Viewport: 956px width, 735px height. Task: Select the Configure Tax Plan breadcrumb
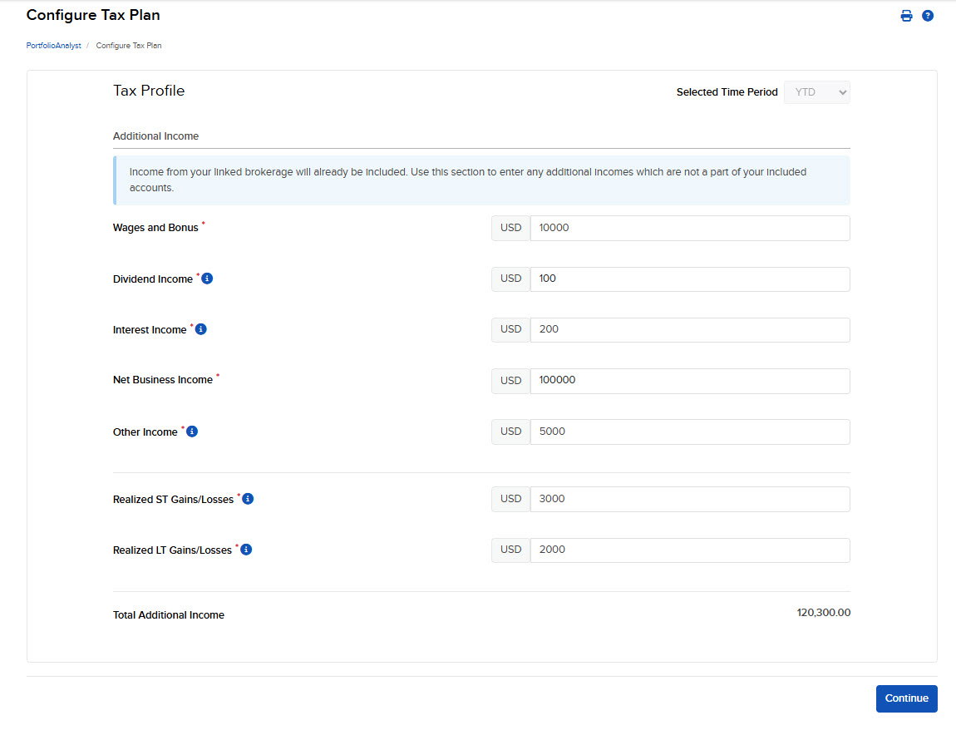[128, 46]
